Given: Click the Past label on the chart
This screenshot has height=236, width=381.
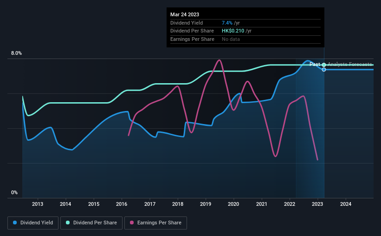Looking at the screenshot, I should (315, 64).
